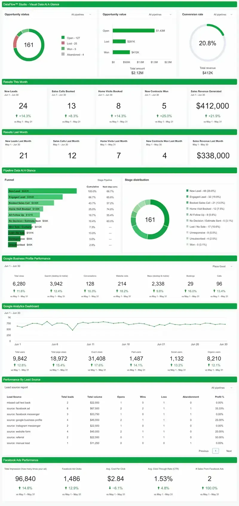This screenshot has height=506, width=239.
Task: Click the up arrow under Paid users 1,487
Action: pos(131,365)
